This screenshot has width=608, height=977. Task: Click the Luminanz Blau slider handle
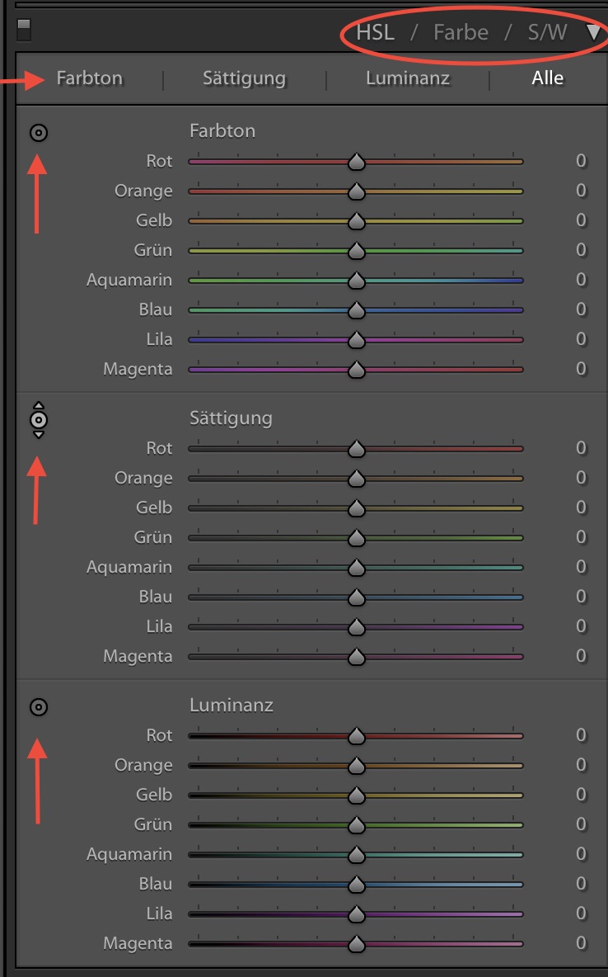[x=356, y=885]
